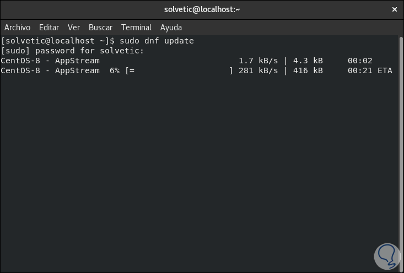Click the sudo password prompt line
The height and width of the screenshot is (273, 404).
tap(72, 51)
